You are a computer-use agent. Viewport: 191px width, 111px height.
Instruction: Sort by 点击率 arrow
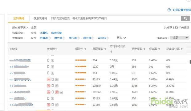(x=159, y=49)
